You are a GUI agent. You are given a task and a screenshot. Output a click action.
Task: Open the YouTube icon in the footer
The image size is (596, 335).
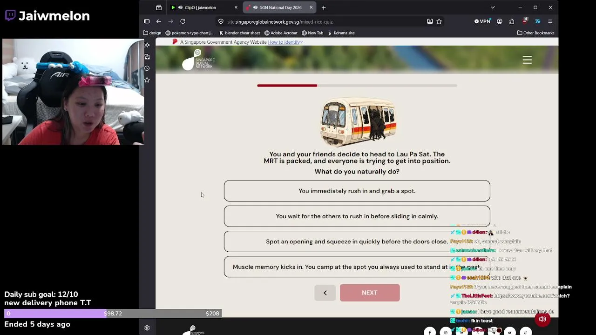point(510,332)
